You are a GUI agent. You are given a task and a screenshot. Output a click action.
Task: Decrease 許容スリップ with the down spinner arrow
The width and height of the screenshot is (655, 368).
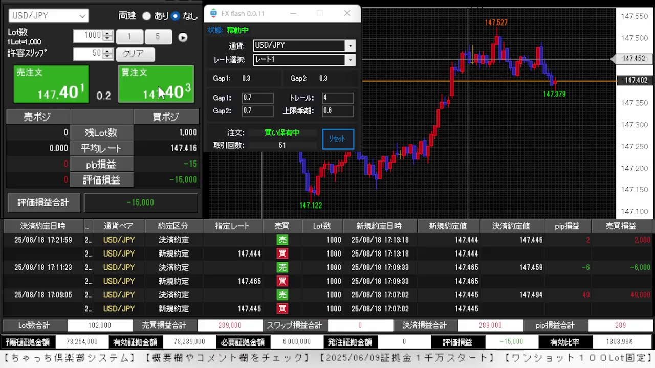107,57
